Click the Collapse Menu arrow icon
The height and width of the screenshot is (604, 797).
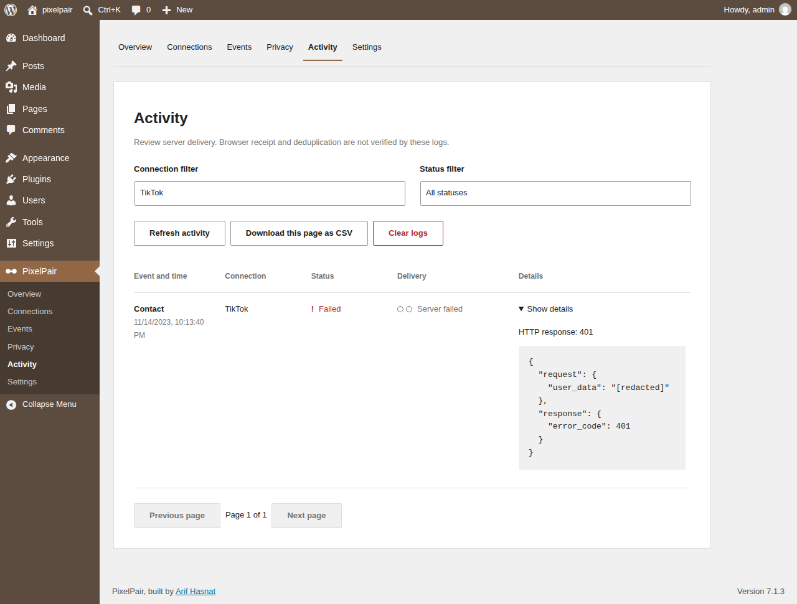coord(11,405)
